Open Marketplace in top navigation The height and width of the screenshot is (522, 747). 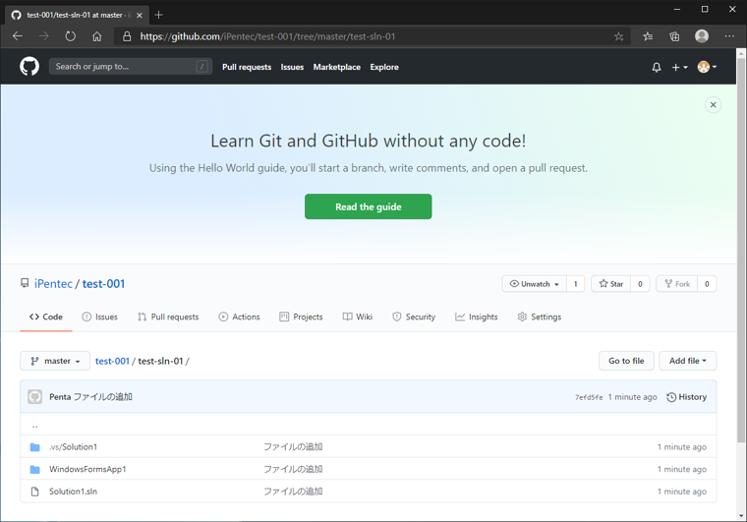coord(336,67)
